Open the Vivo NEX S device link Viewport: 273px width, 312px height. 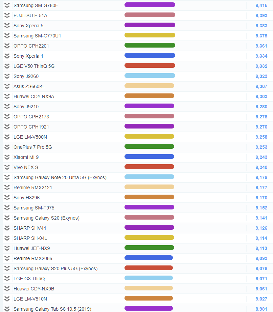26,167
